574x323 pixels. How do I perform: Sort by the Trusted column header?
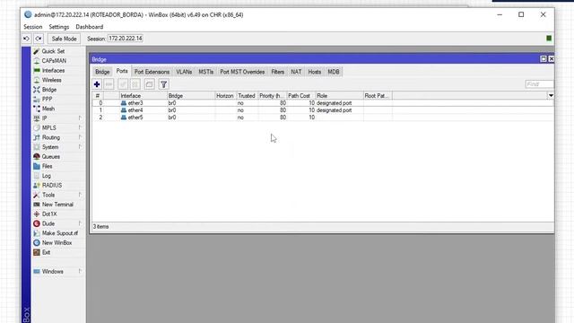(248, 96)
